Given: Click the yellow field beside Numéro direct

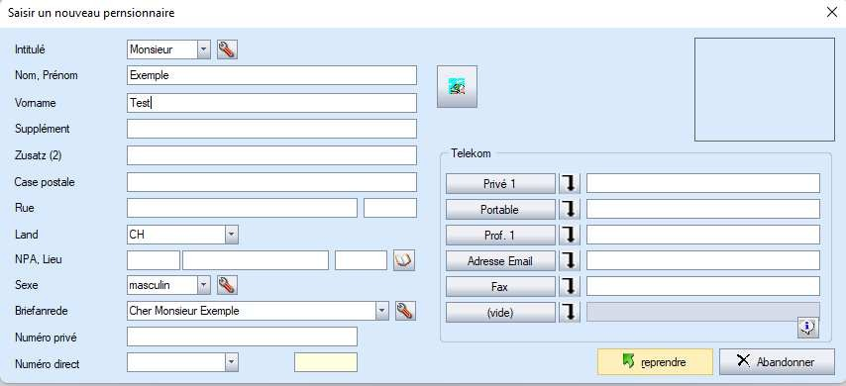Looking at the screenshot, I should tap(325, 362).
